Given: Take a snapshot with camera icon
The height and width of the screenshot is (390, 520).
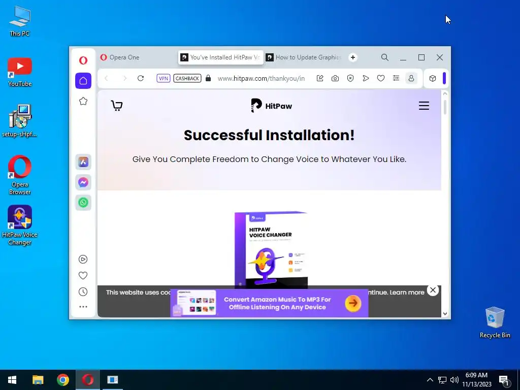Looking at the screenshot, I should [335, 78].
